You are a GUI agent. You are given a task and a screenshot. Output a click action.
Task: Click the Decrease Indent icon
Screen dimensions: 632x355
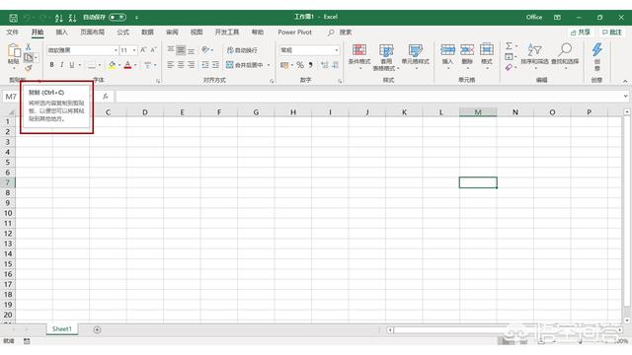[205, 65]
